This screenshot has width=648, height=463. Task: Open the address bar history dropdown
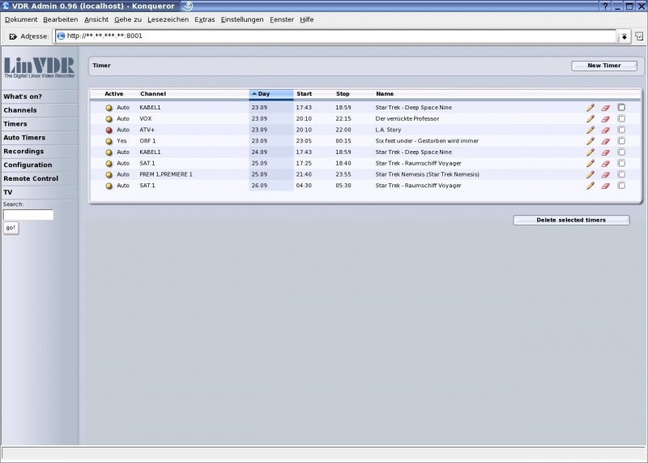click(625, 36)
